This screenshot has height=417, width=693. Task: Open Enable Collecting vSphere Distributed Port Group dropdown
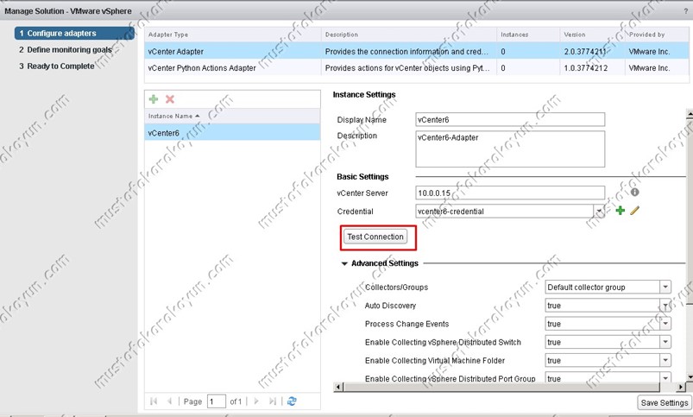pyautogui.click(x=665, y=377)
